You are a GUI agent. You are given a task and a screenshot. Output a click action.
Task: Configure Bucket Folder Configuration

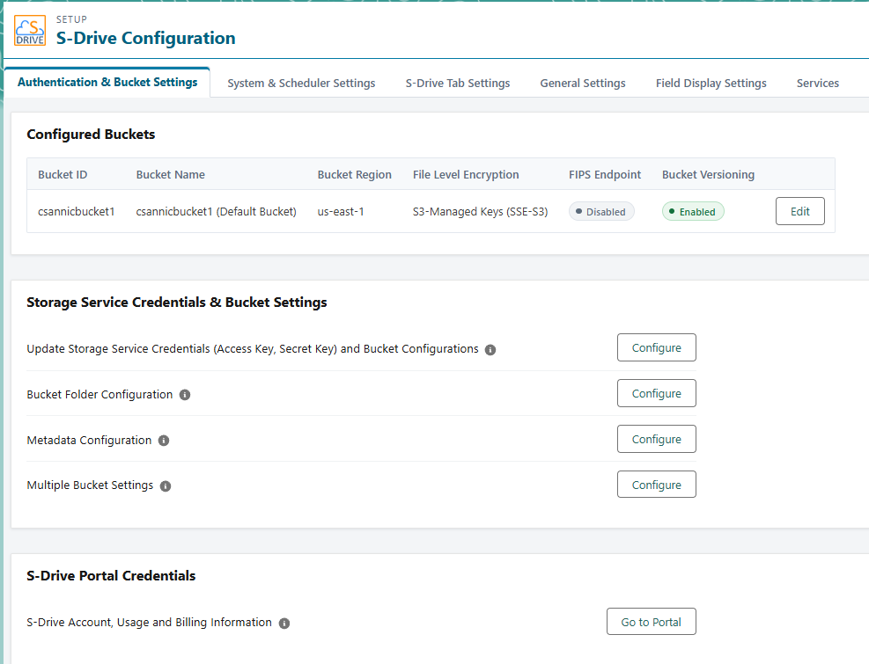657,393
